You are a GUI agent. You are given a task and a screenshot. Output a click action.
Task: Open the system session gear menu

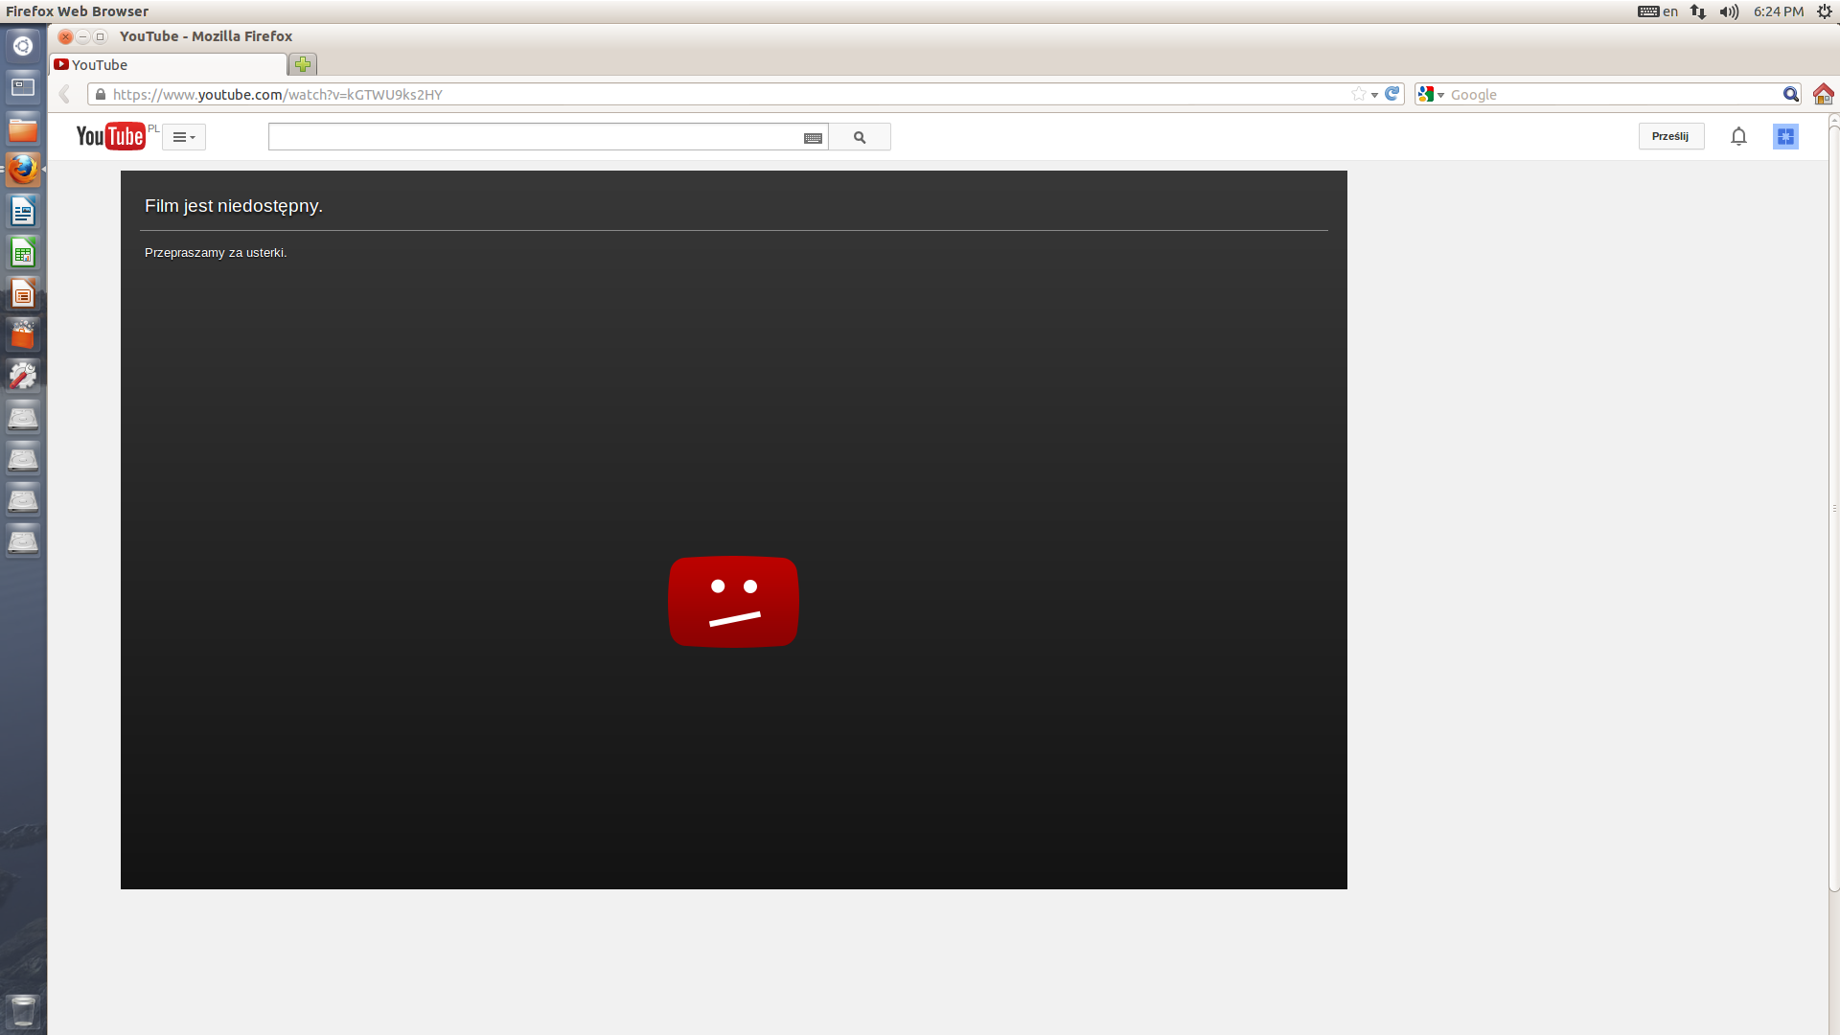[x=1825, y=11]
